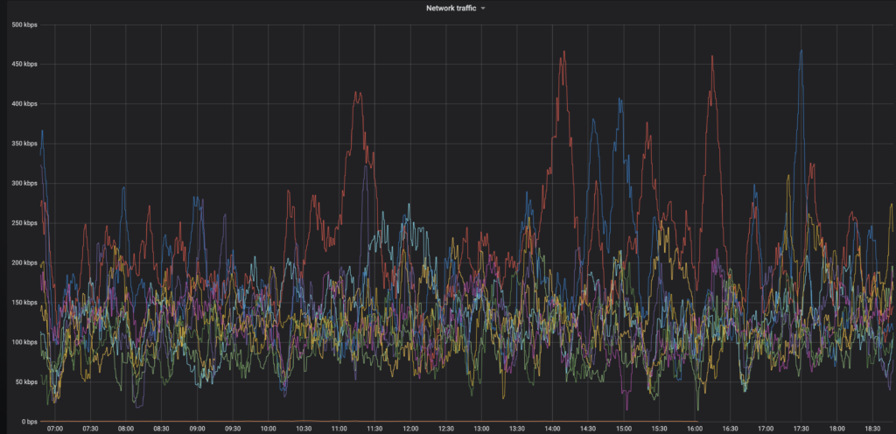Click the blue spike just before 07:00
Viewport: 896px width, 434px height.
pyautogui.click(x=41, y=132)
